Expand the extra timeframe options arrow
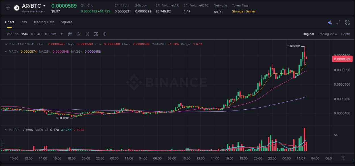 coord(61,34)
